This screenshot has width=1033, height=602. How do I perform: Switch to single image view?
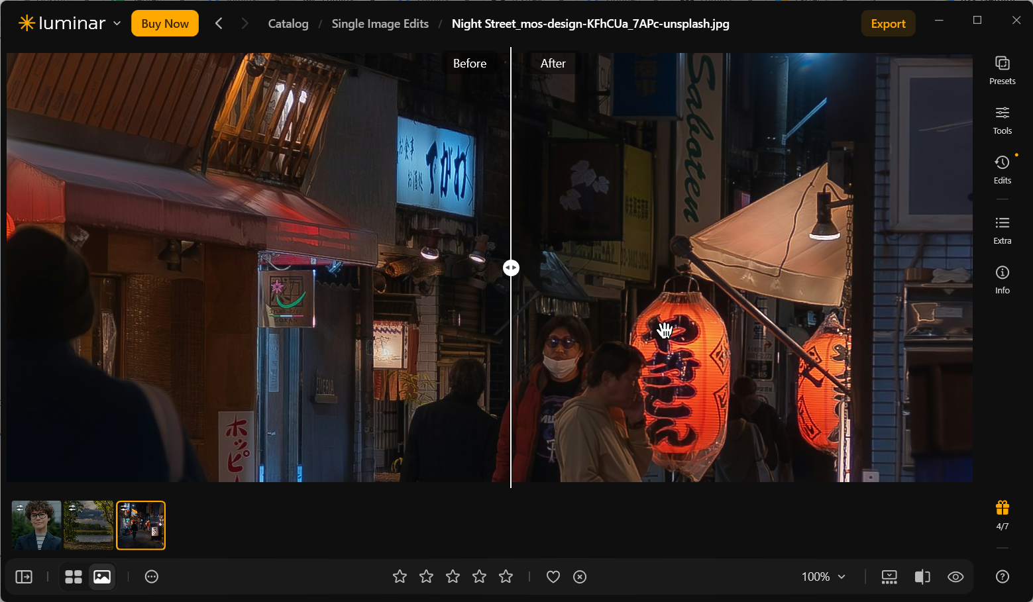click(102, 577)
